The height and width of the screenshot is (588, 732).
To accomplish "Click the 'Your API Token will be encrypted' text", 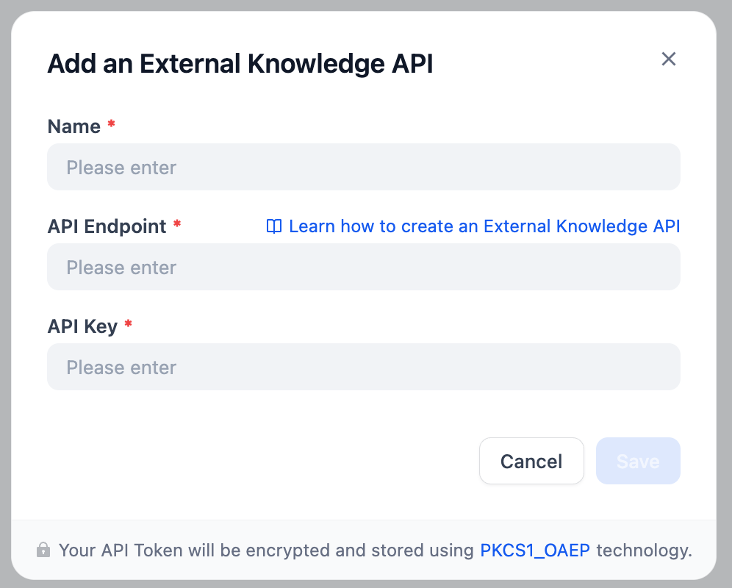I will pyautogui.click(x=265, y=550).
